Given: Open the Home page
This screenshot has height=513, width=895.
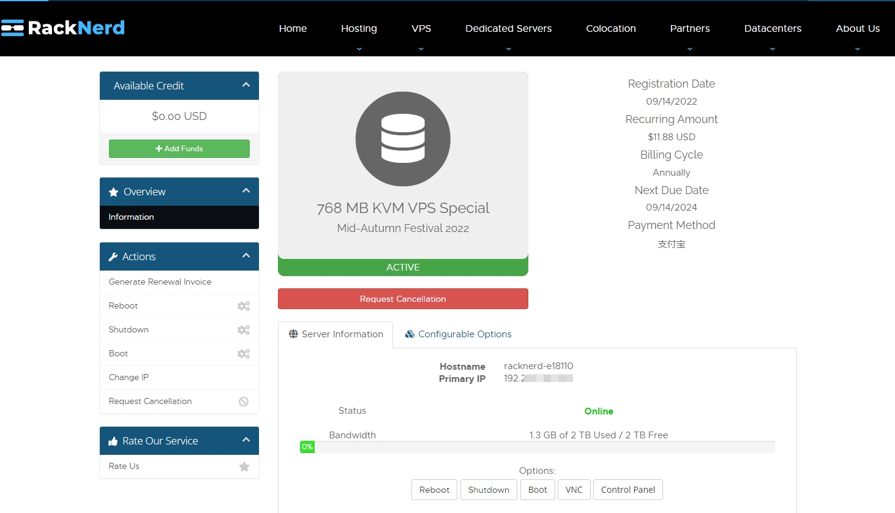Looking at the screenshot, I should click(x=293, y=28).
